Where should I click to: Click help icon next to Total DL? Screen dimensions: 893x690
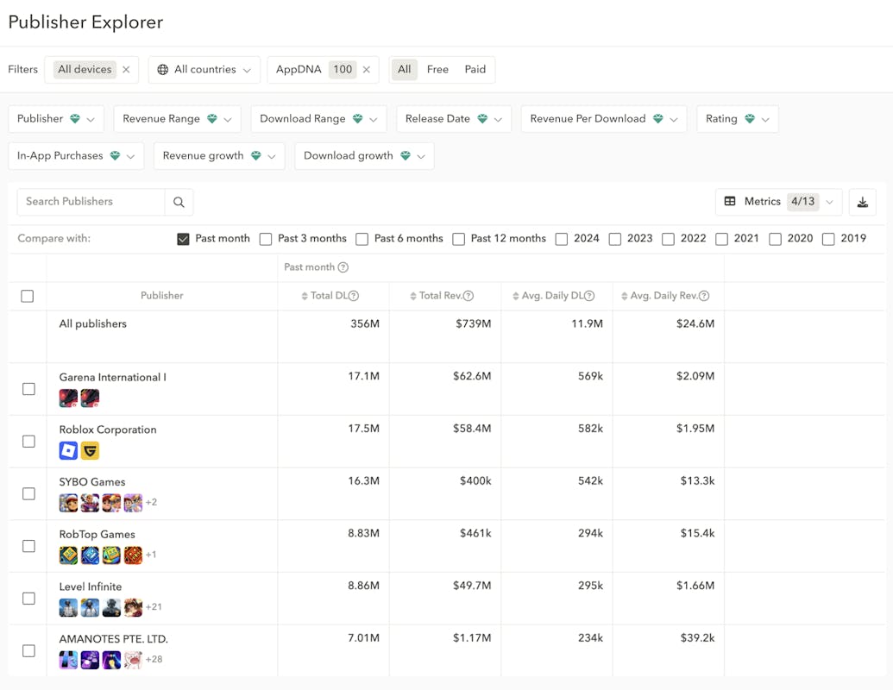[354, 296]
